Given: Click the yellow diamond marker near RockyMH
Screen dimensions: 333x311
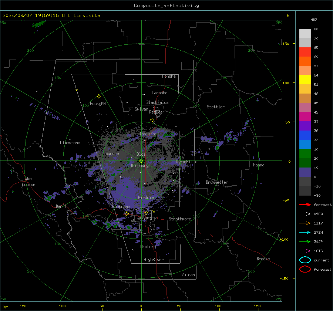Looking at the screenshot, I should pyautogui.click(x=99, y=97).
